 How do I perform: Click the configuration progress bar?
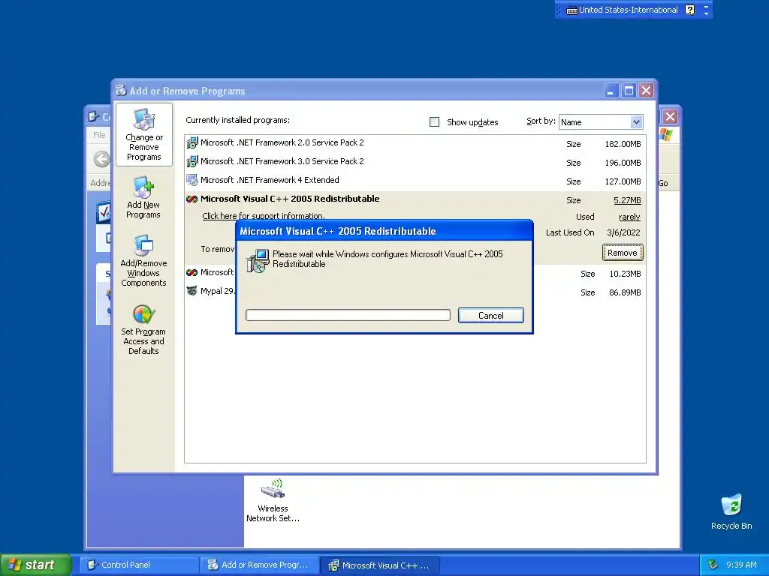click(348, 315)
